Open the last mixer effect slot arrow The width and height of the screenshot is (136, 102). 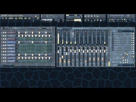click(113, 49)
